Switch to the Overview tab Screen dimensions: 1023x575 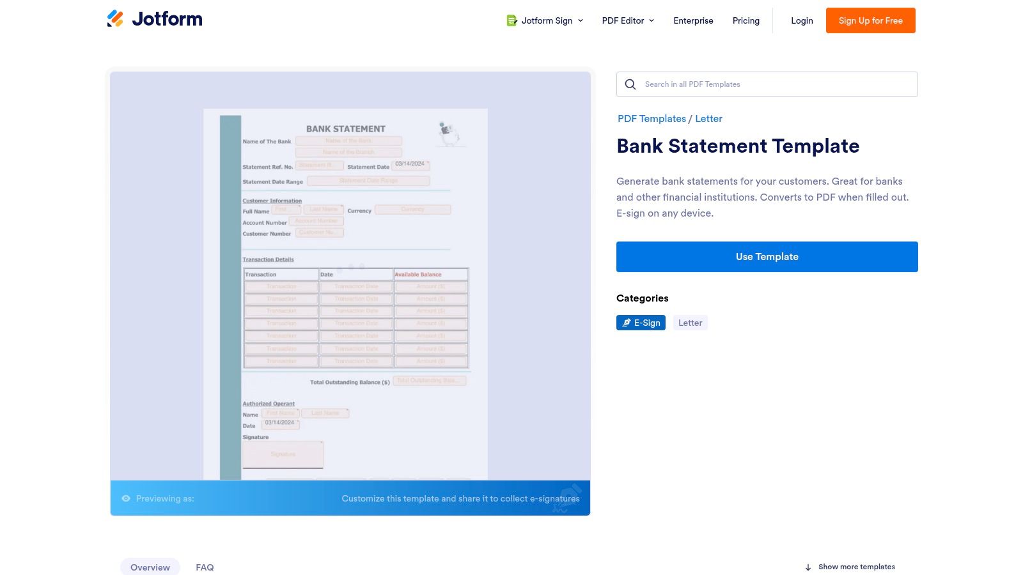pos(150,567)
